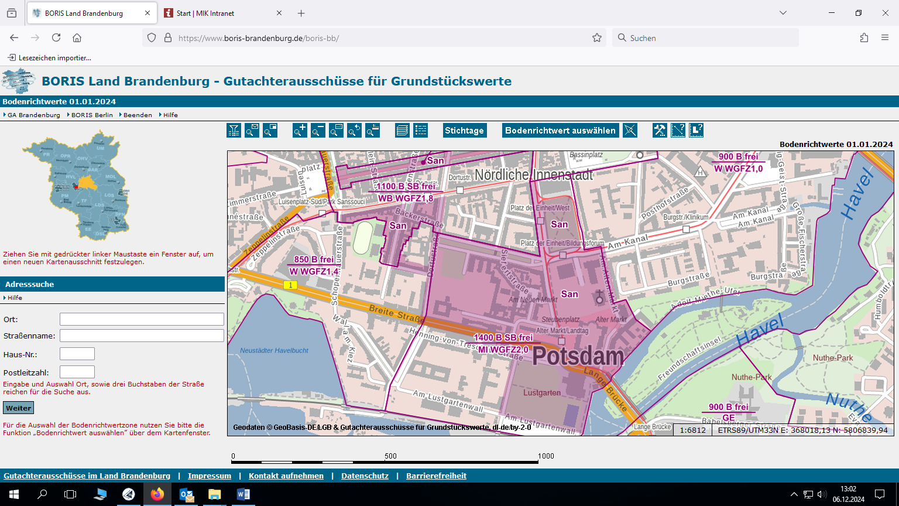
Task: Open the Windows notification center
Action: point(880,494)
